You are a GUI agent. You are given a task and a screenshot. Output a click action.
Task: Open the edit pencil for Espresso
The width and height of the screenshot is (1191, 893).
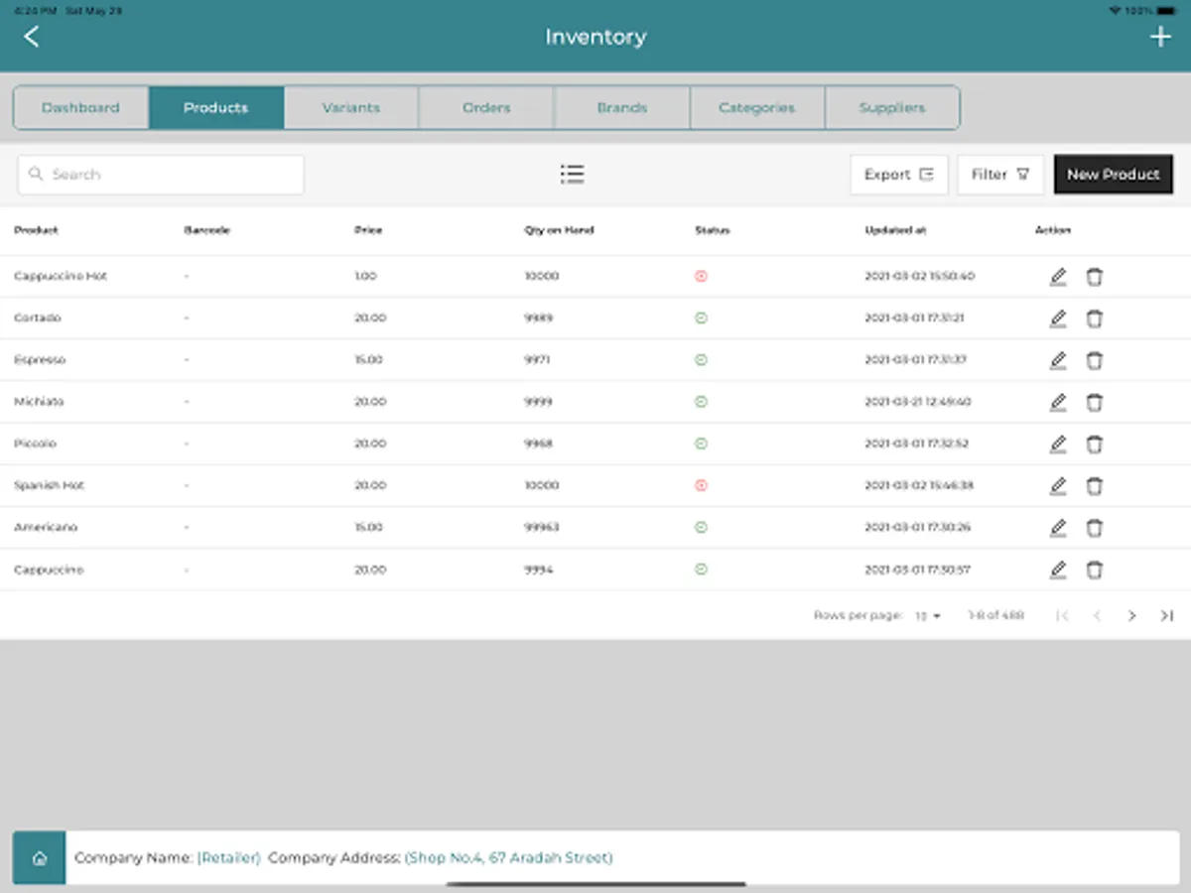coord(1058,360)
